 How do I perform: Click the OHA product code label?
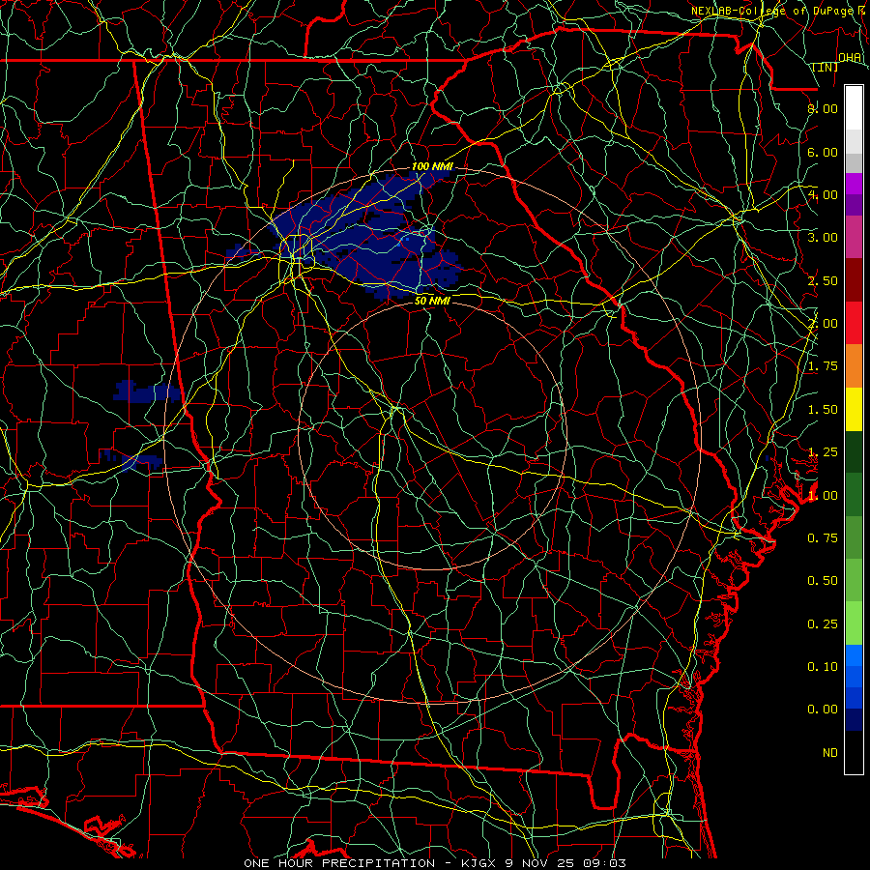(x=850, y=57)
